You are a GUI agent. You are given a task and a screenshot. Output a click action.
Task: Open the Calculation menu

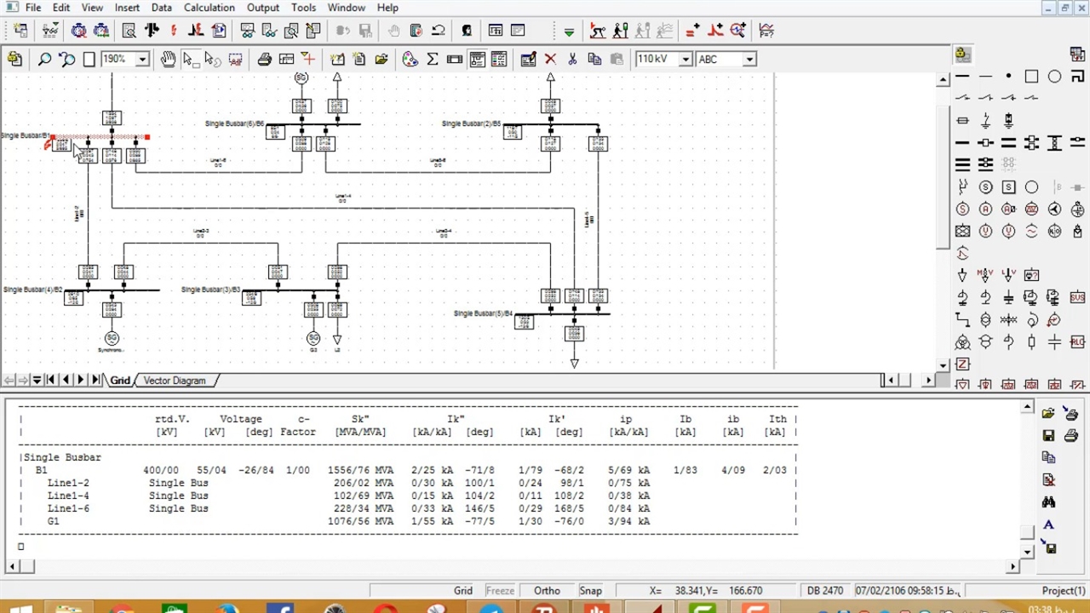pos(209,8)
